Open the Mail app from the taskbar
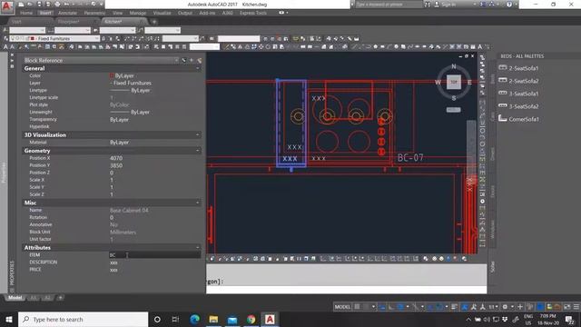The height and width of the screenshot is (327, 581). point(232,319)
